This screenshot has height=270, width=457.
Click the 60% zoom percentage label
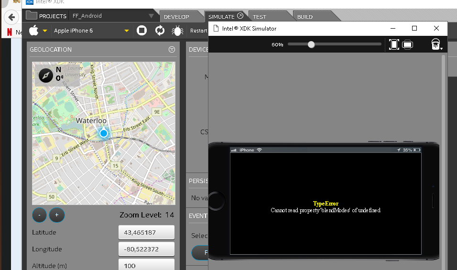click(x=277, y=44)
